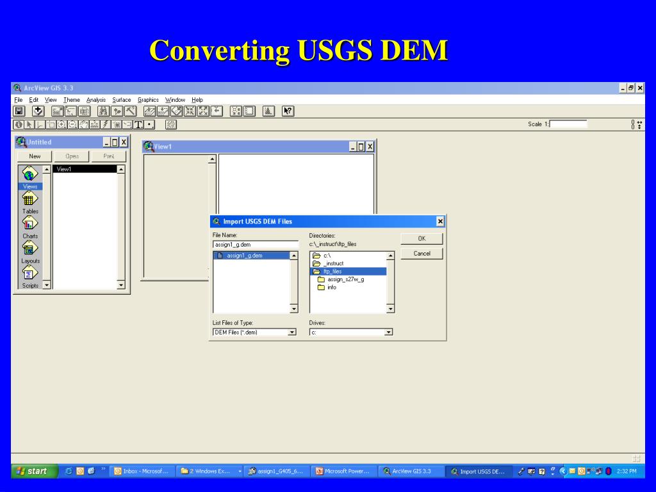Select the Pan hand tool

coord(84,124)
